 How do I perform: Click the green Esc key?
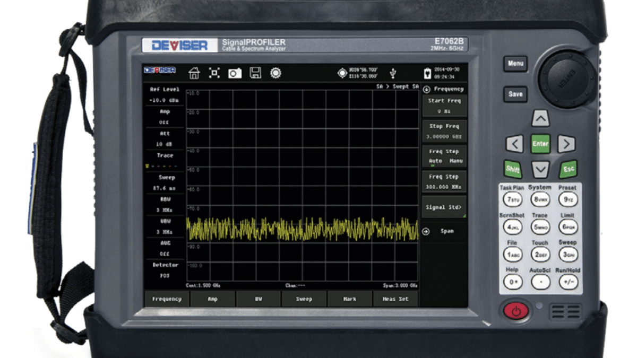(568, 170)
